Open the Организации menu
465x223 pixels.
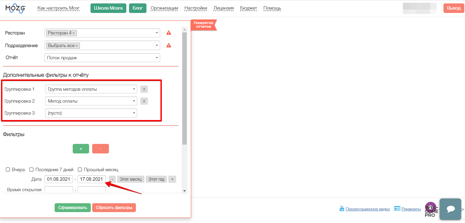point(164,8)
